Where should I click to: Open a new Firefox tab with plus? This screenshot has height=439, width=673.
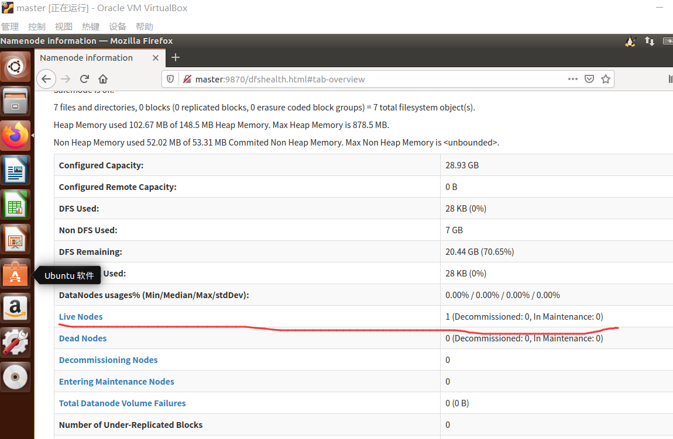(x=176, y=57)
